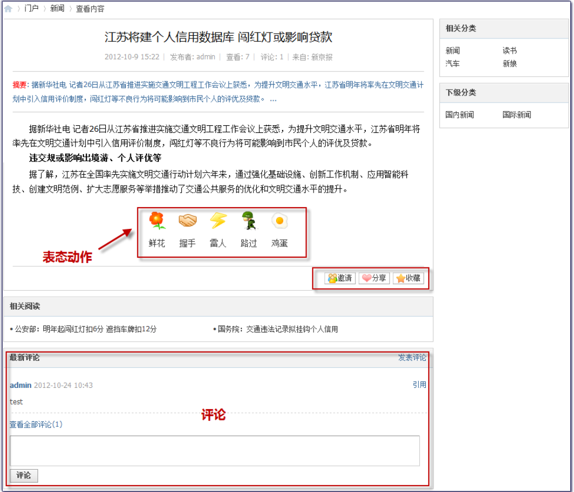Open the 发表评论 link

pos(412,357)
